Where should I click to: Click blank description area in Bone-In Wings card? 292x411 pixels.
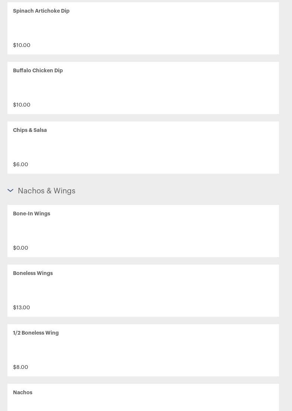point(143,231)
